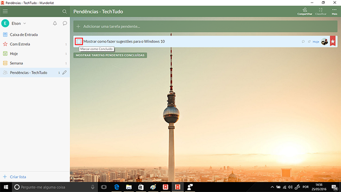Open the Action Center notifications icon
This screenshot has width=341, height=192.
[x=334, y=187]
